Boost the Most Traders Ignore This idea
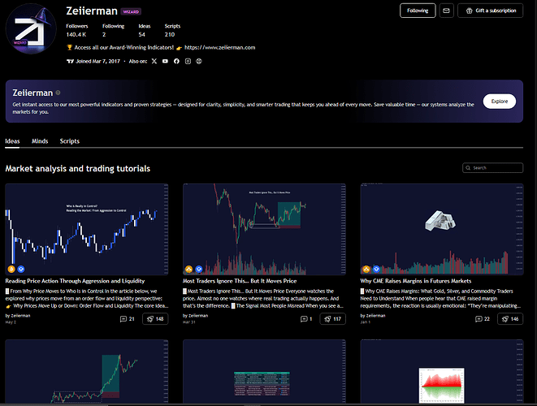 332,319
